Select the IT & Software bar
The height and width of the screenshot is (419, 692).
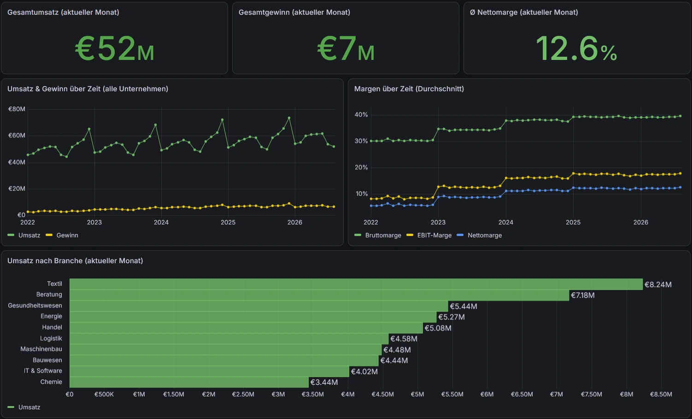coord(209,372)
